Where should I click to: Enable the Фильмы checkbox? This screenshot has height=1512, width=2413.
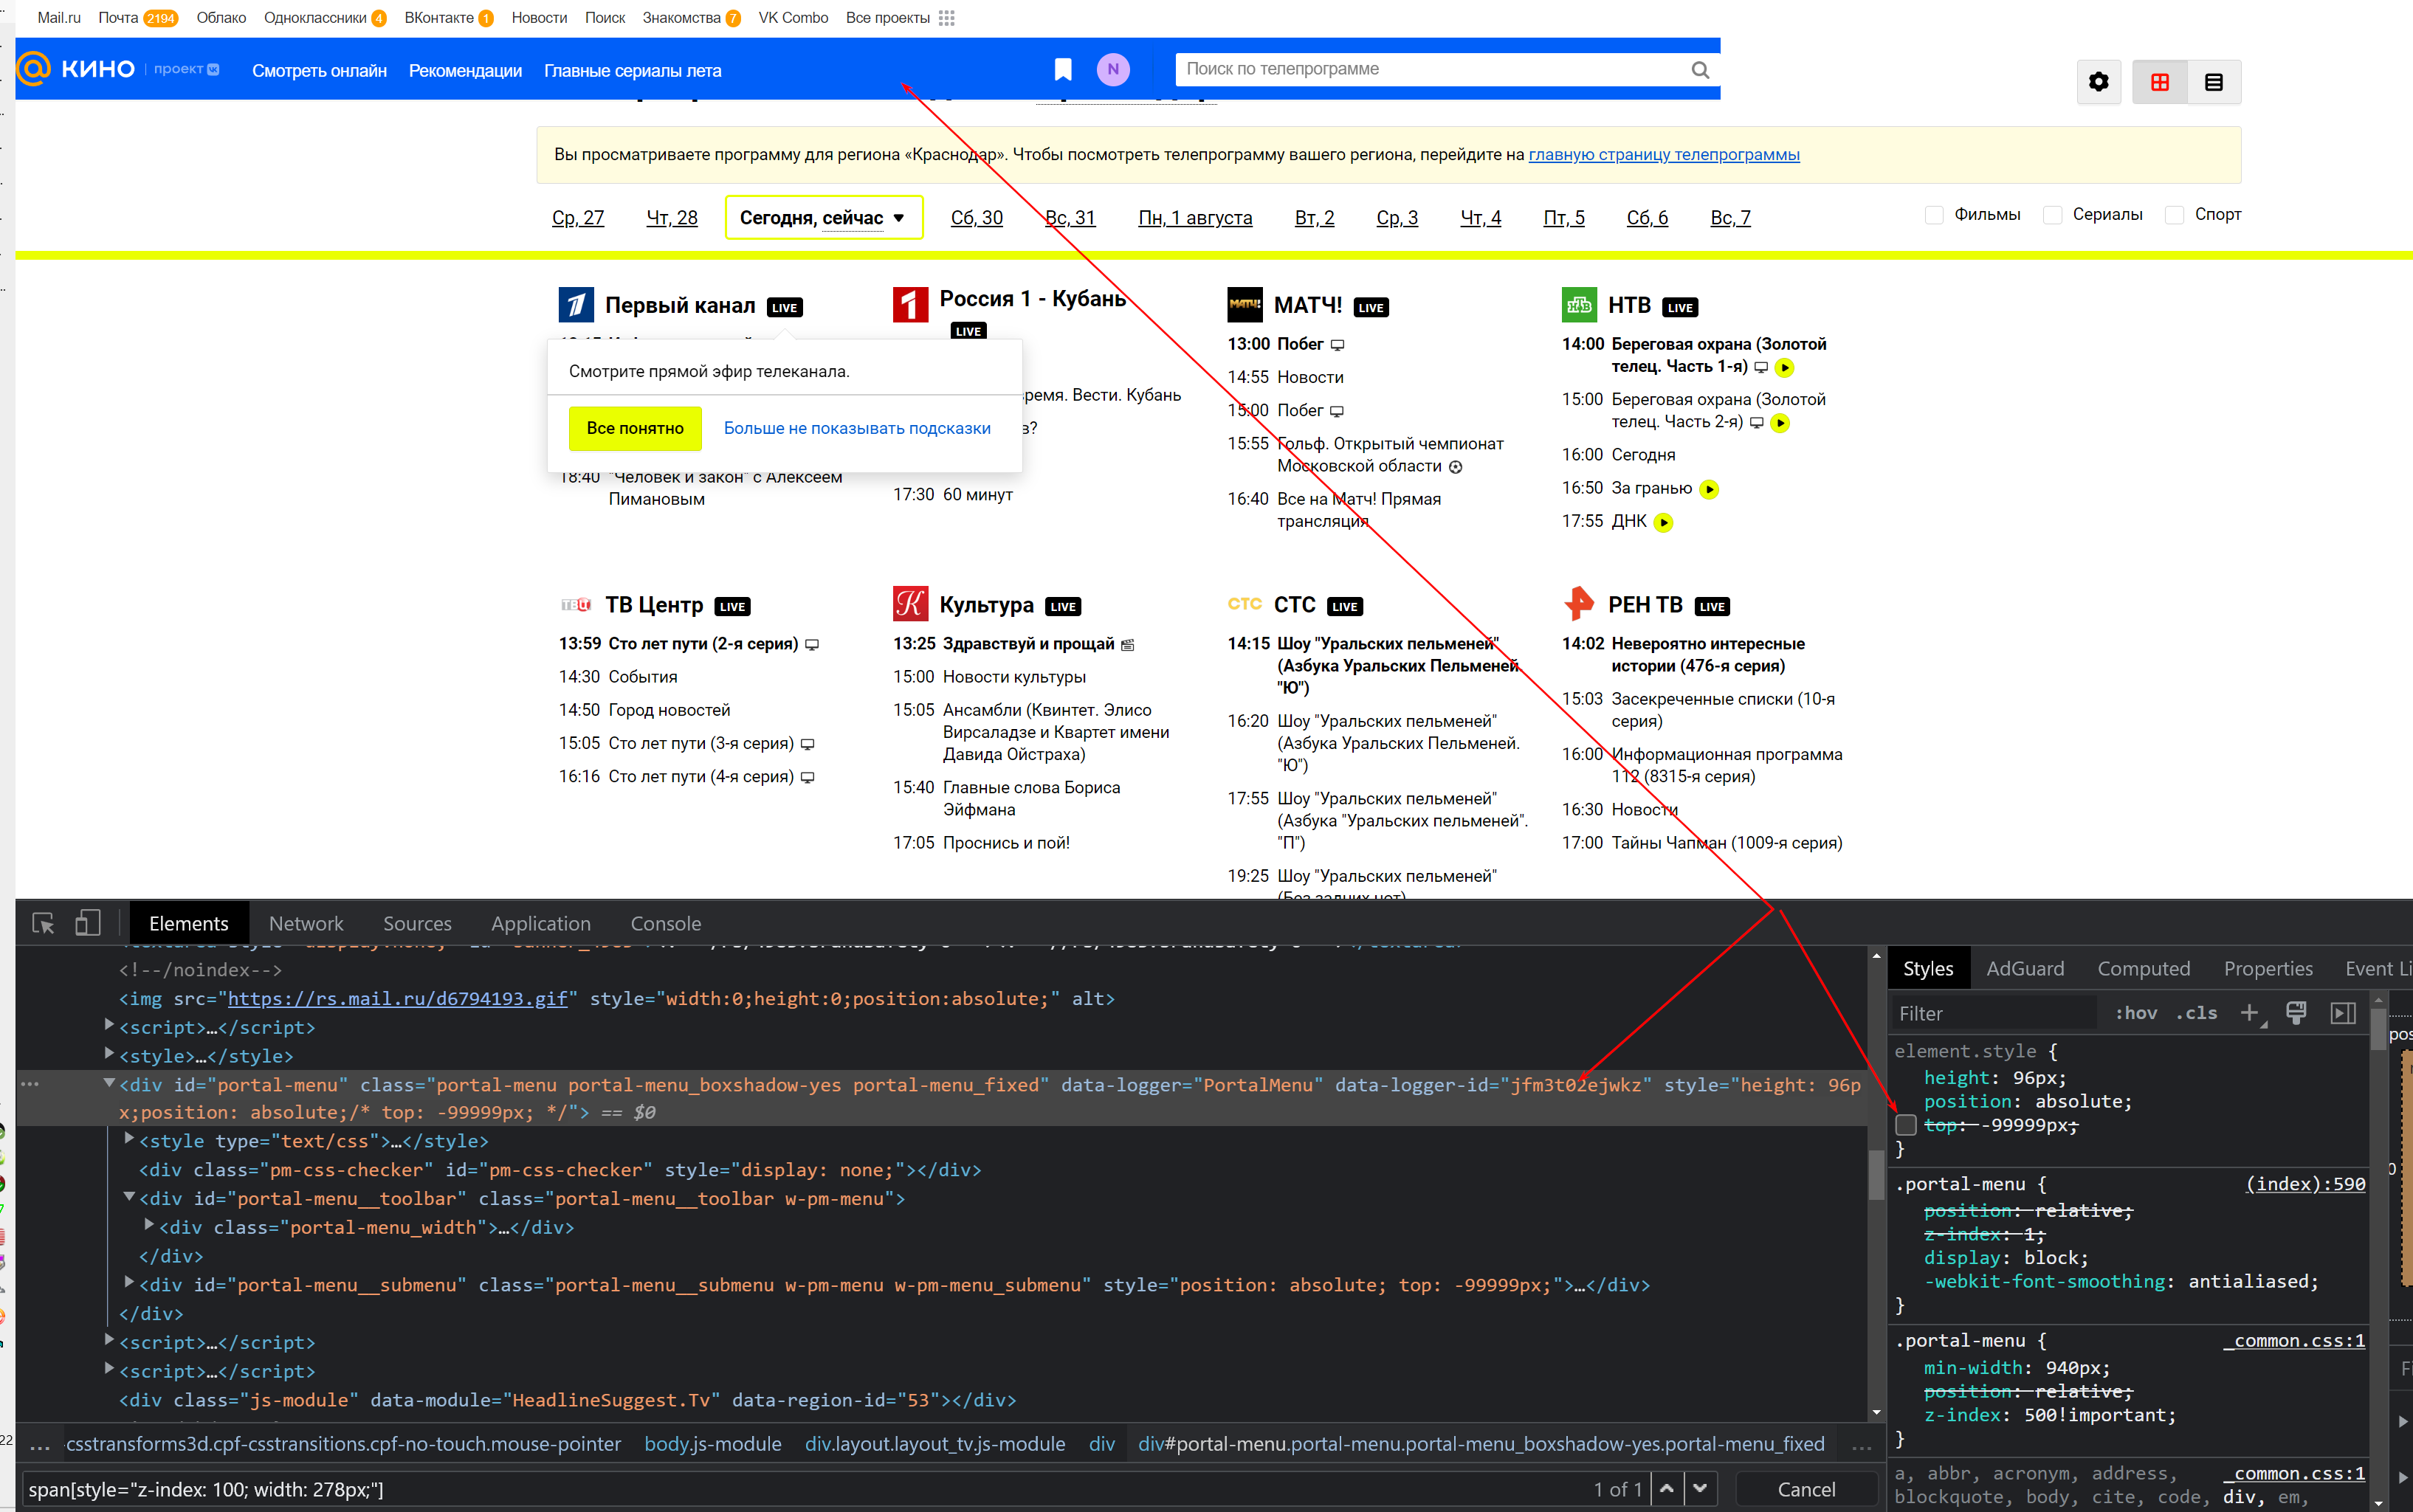[1933, 214]
